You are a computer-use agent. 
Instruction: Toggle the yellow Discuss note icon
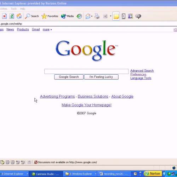point(116,16)
